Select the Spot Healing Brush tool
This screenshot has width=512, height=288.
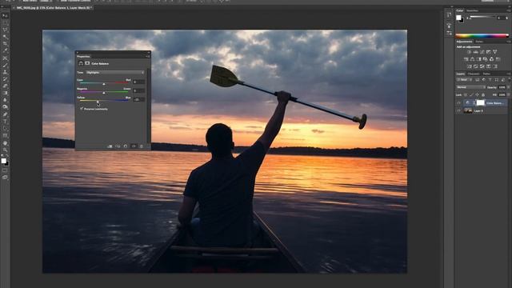pos(5,58)
